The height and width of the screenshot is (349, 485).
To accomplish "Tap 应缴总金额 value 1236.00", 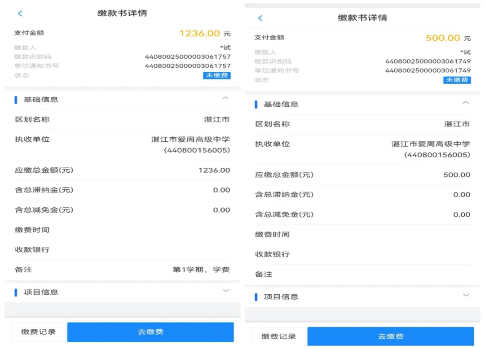I will pyautogui.click(x=214, y=170).
